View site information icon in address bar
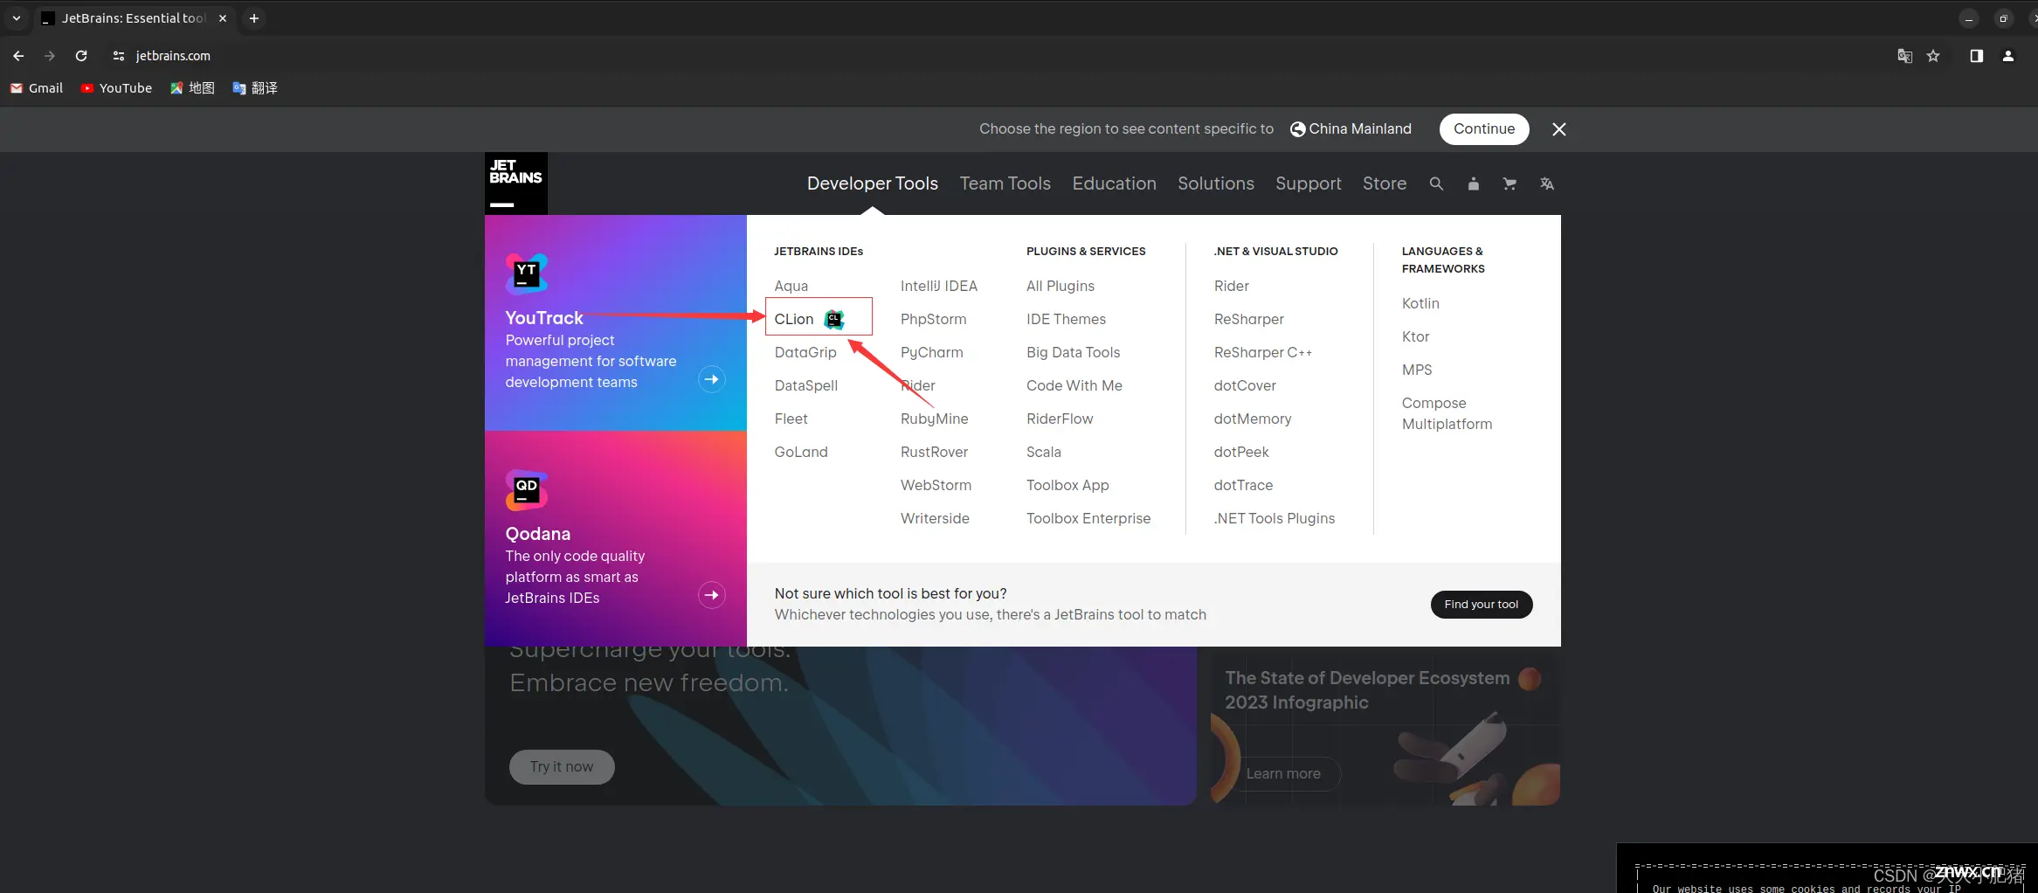This screenshot has height=893, width=2038. [x=119, y=56]
